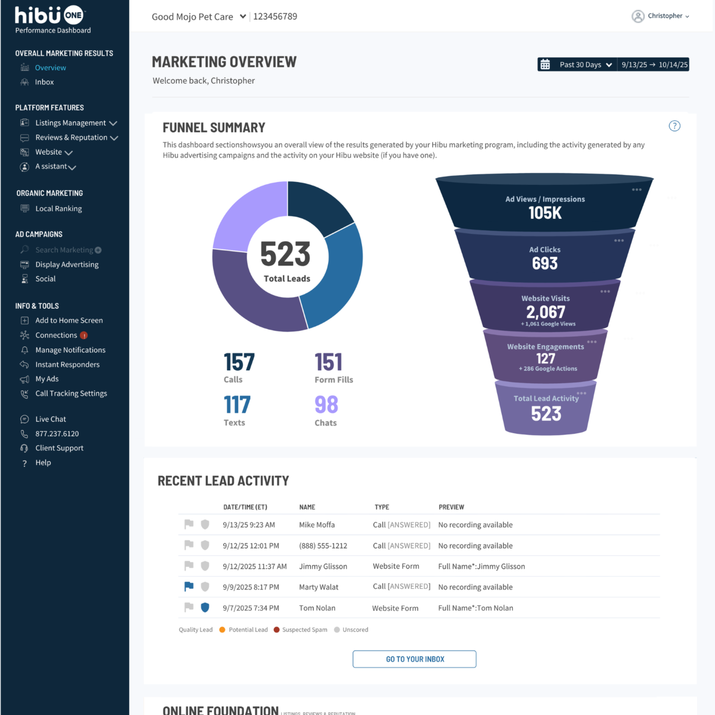Viewport: 715px width, 715px height.
Task: Click the red Connections alert badge
Action: coord(84,335)
